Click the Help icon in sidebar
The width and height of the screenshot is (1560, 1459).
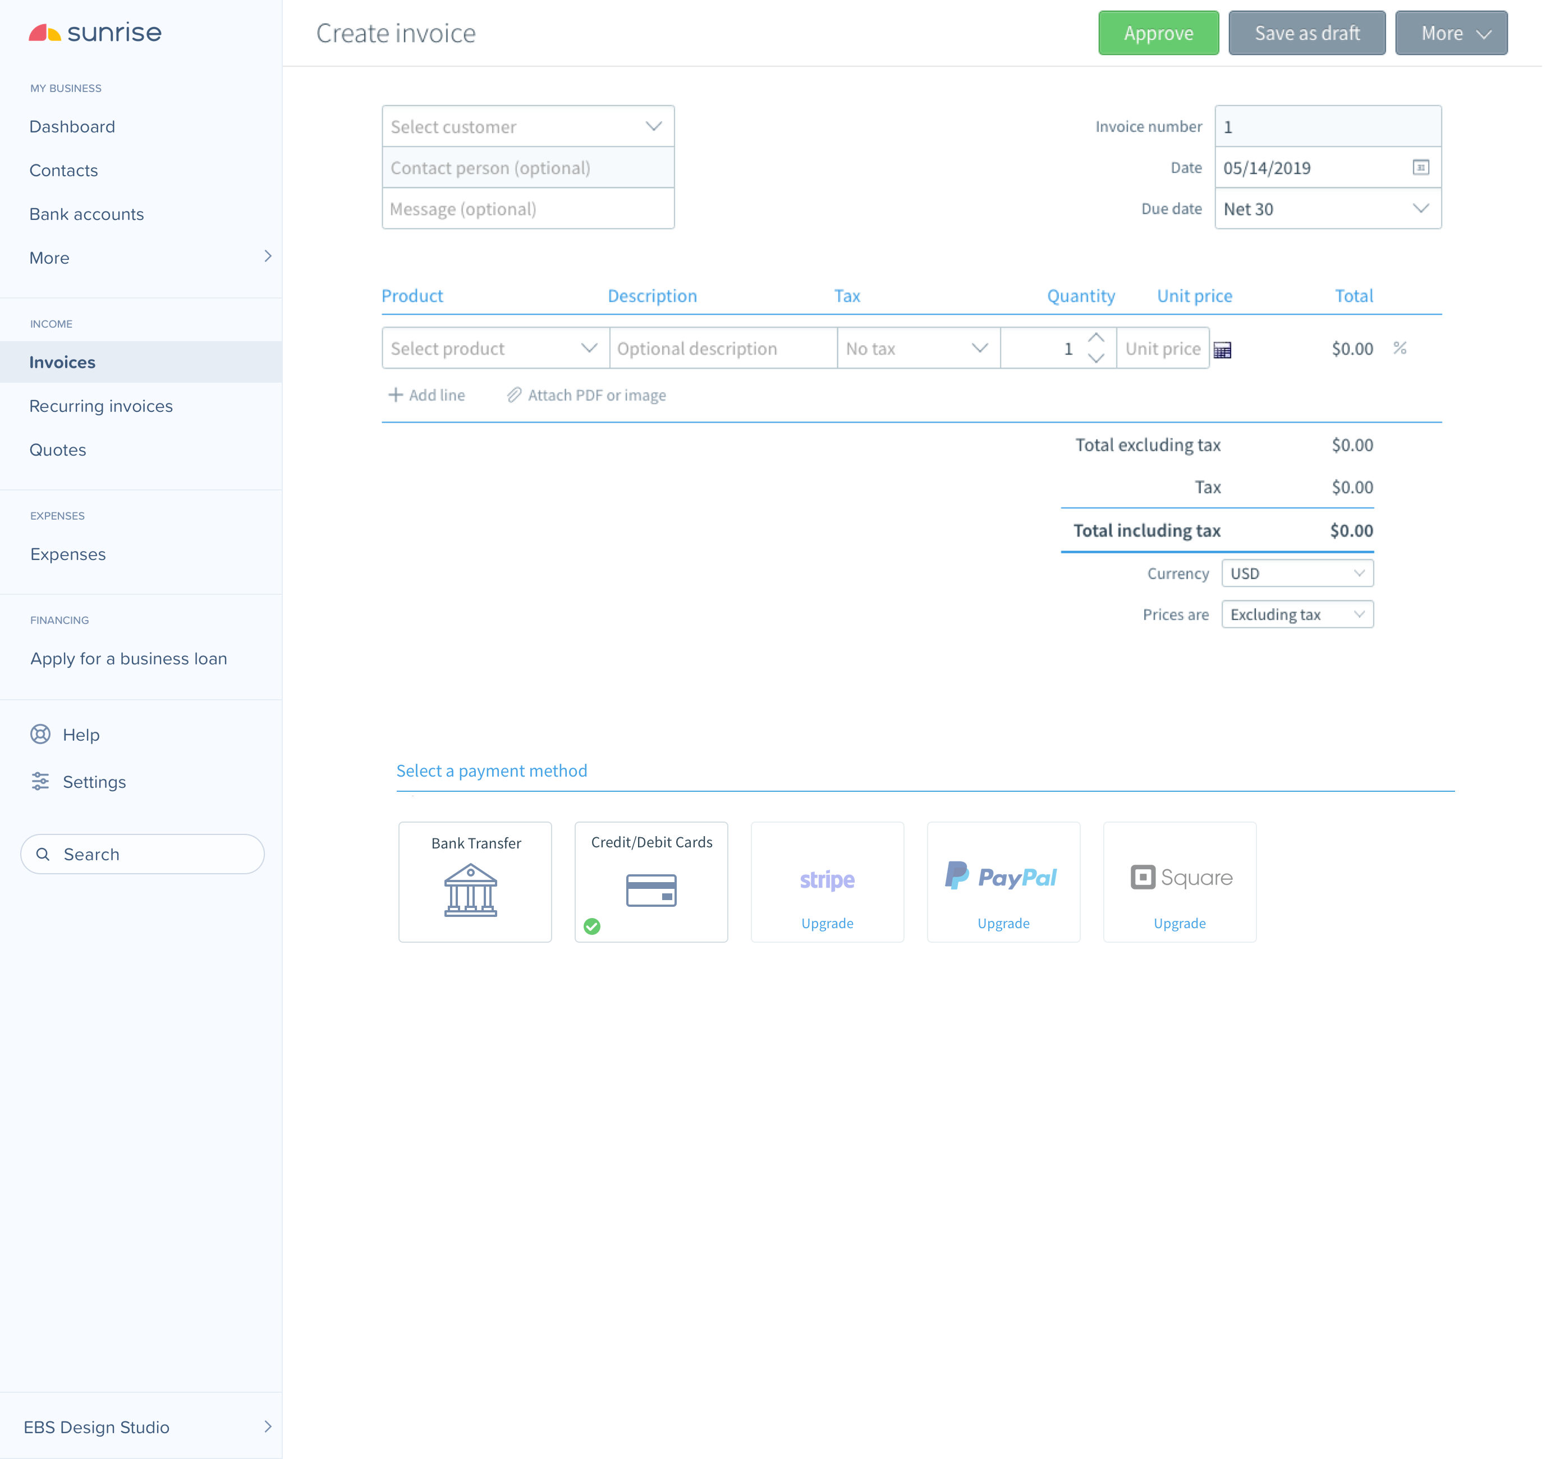[x=40, y=733]
